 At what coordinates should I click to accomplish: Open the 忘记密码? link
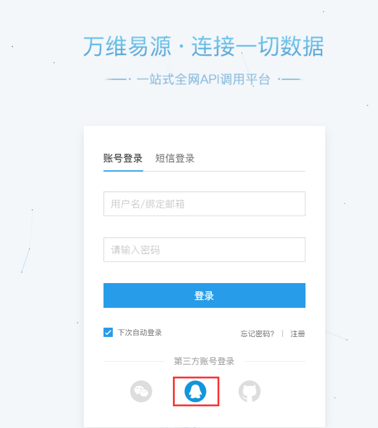257,334
